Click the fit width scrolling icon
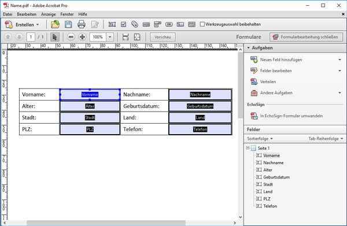The image size is (347, 226). pyautogui.click(x=125, y=37)
